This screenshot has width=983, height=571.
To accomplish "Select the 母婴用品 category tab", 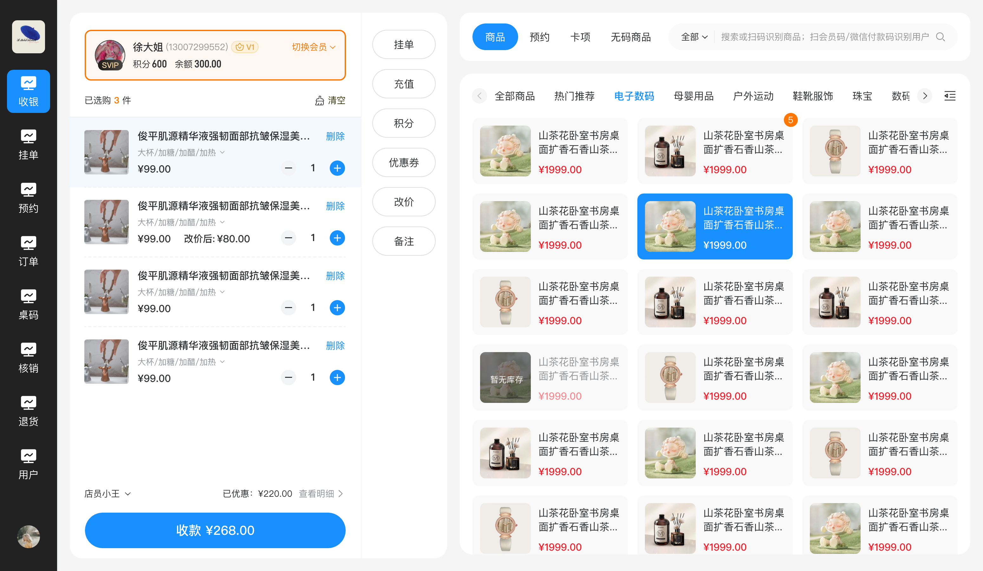I will 693,96.
